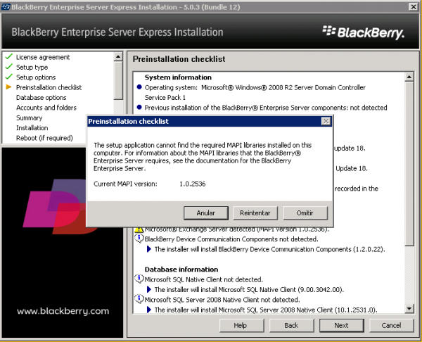Viewport: 422px width, 342px height.
Task: Click the arrow beside Device Communication Components install line
Action: coord(149,249)
